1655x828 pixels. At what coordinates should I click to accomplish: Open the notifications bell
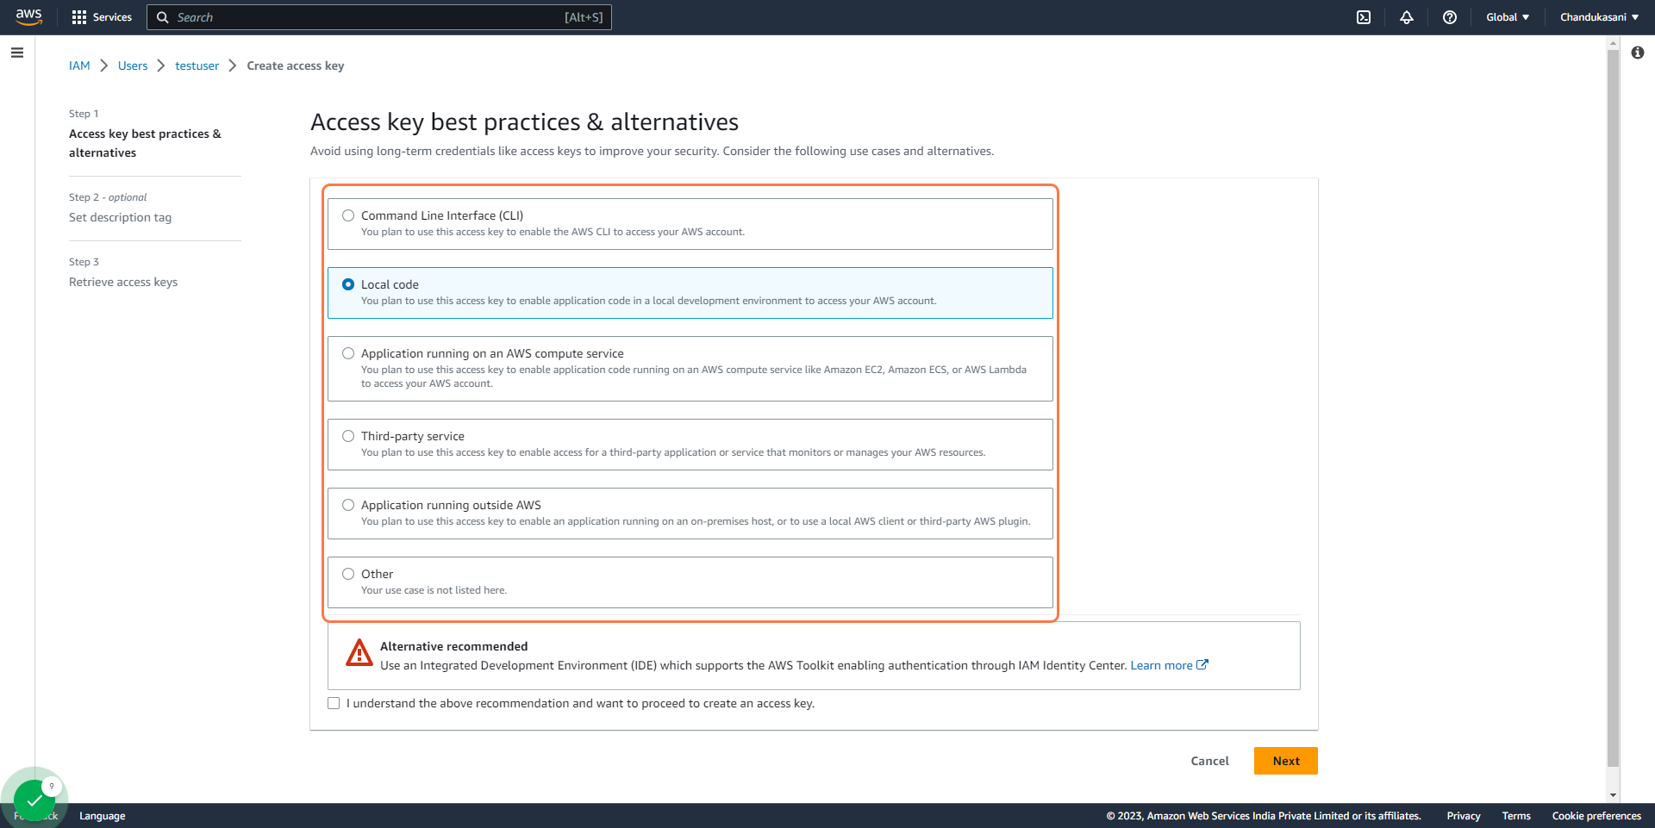1407,17
